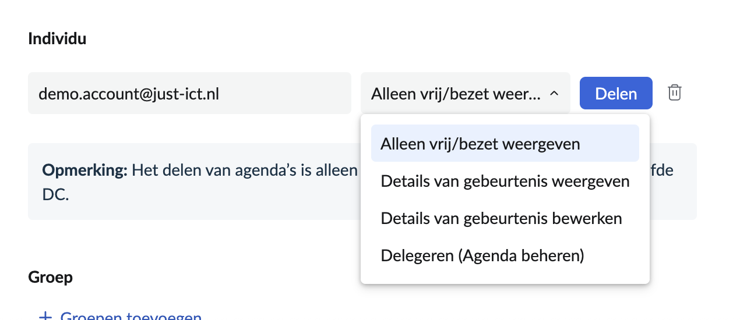Click the 'Individu' section heading

(x=57, y=39)
